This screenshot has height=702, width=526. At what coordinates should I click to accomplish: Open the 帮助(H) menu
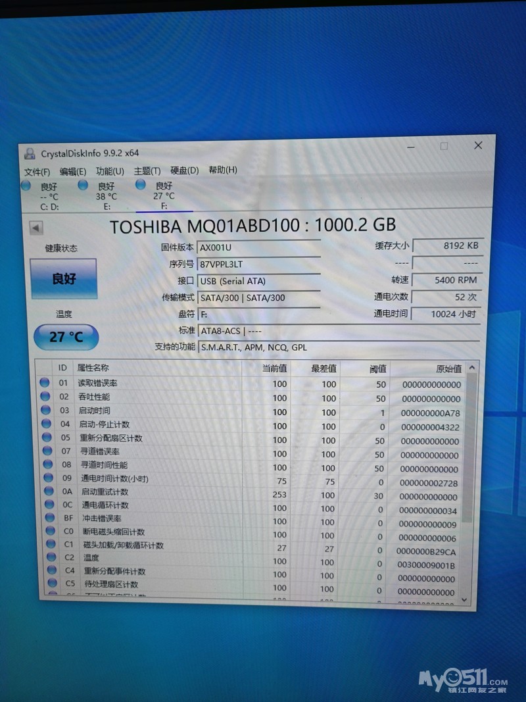tap(223, 170)
